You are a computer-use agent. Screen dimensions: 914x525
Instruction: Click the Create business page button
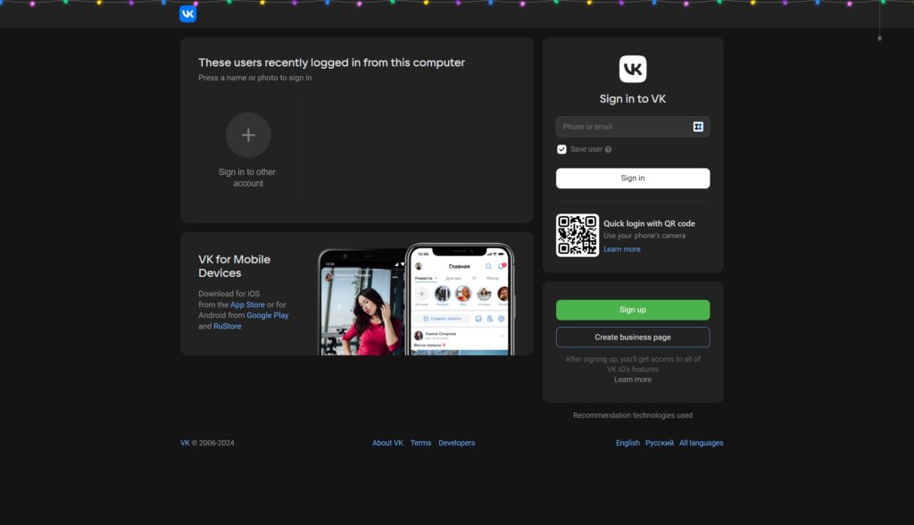[633, 337]
